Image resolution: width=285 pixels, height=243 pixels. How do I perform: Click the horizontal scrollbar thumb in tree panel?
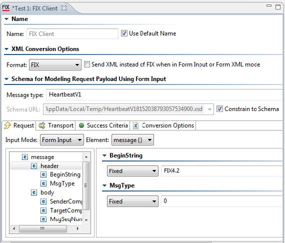[42, 228]
